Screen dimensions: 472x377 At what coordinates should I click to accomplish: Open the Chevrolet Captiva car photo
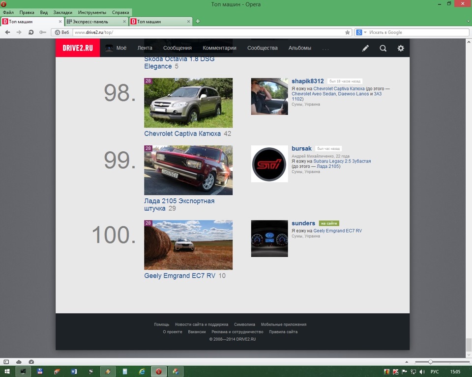188,103
